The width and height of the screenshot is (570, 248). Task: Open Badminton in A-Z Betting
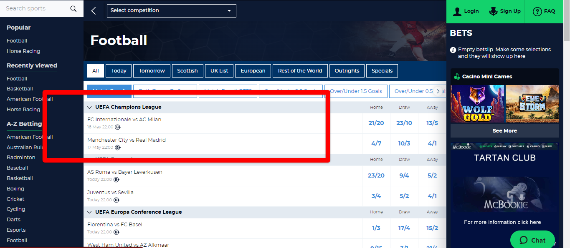click(21, 158)
